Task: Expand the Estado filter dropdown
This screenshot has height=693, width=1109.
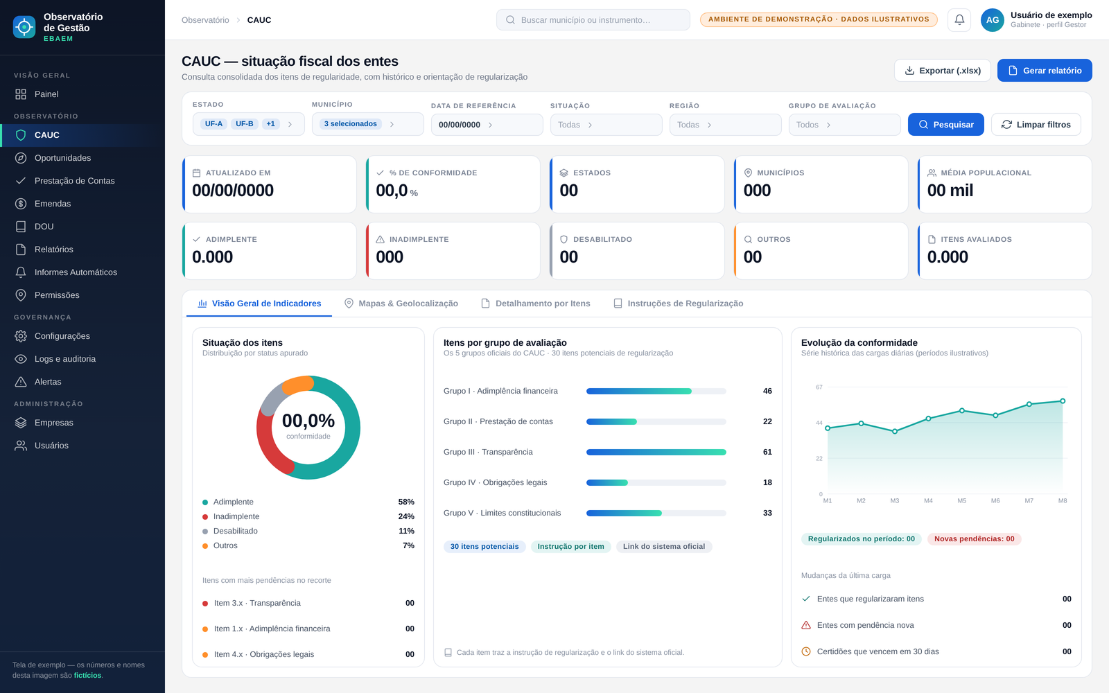Action: click(x=249, y=124)
